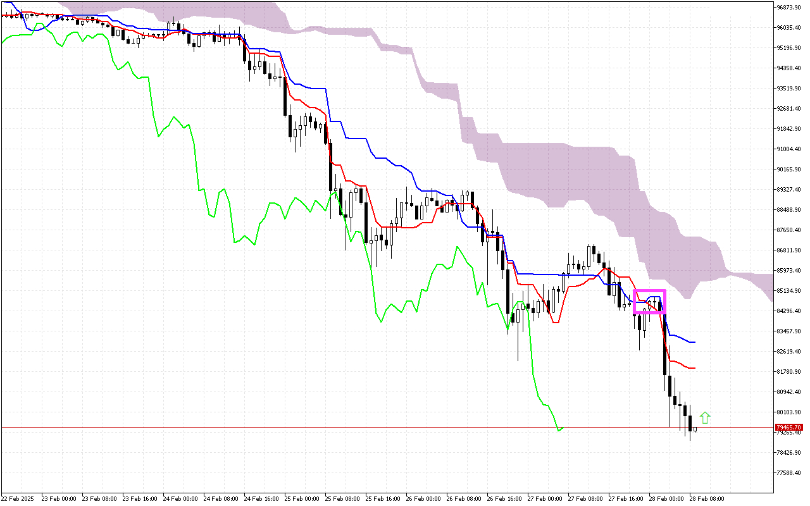The width and height of the screenshot is (810, 506).
Task: Click the red current price label 79465.70
Action: [x=789, y=428]
